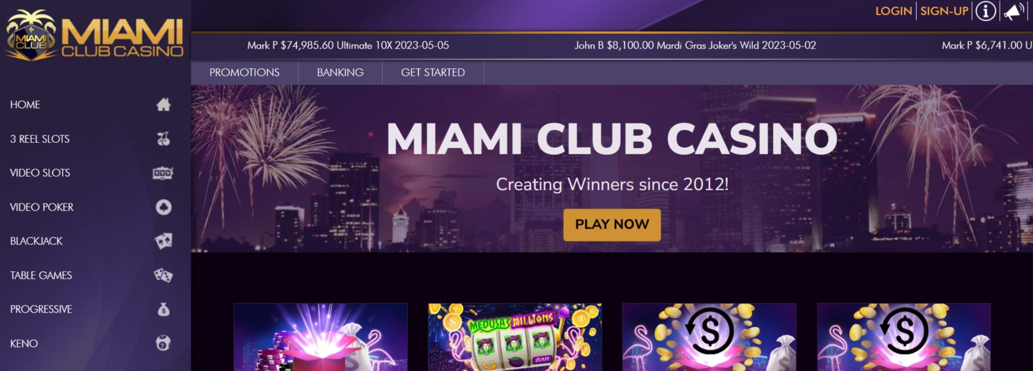Screen dimensions: 1033x371
Task: Switch to the Banking tab
Action: click(340, 73)
